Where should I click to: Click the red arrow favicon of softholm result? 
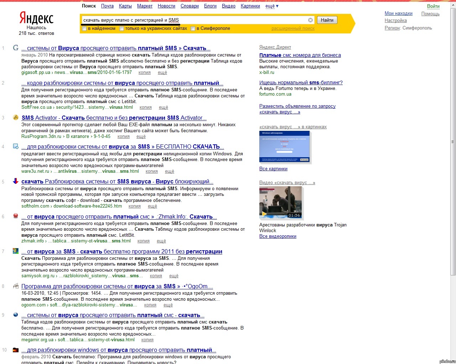click(x=16, y=181)
